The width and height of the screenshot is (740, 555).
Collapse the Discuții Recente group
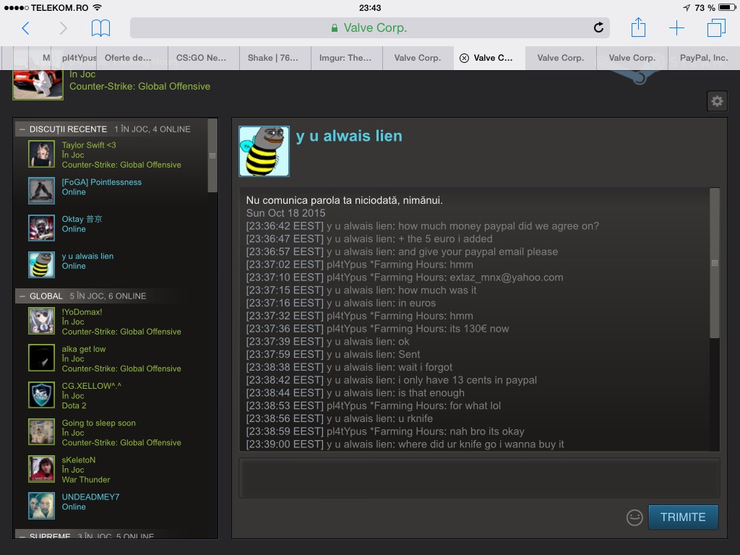(22, 129)
